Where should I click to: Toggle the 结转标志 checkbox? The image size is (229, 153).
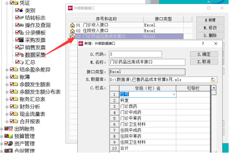[x=17, y=17]
